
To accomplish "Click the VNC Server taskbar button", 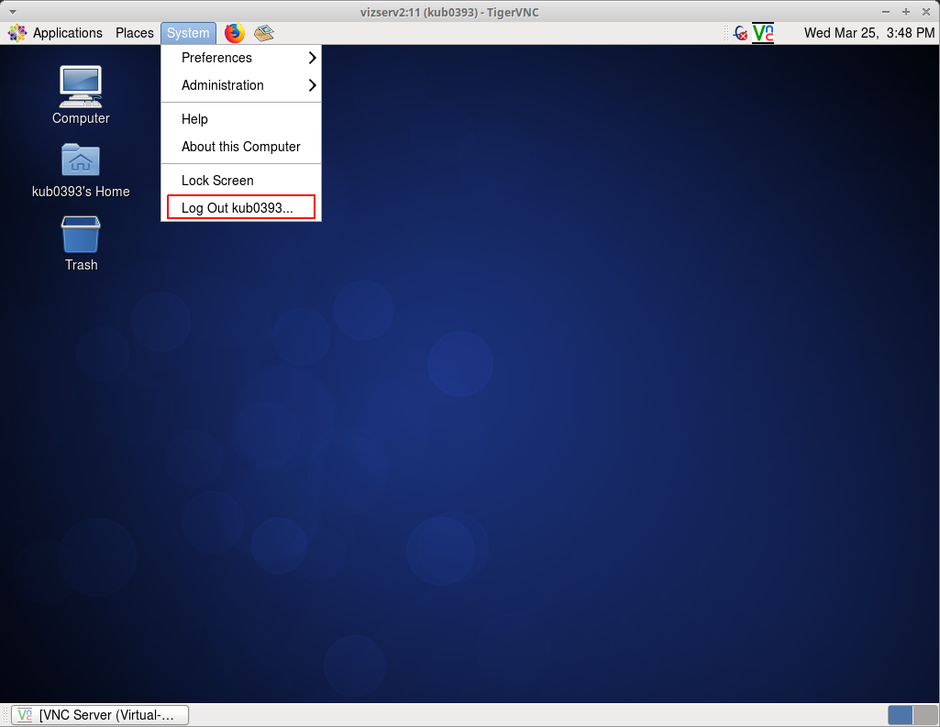I will tap(101, 715).
